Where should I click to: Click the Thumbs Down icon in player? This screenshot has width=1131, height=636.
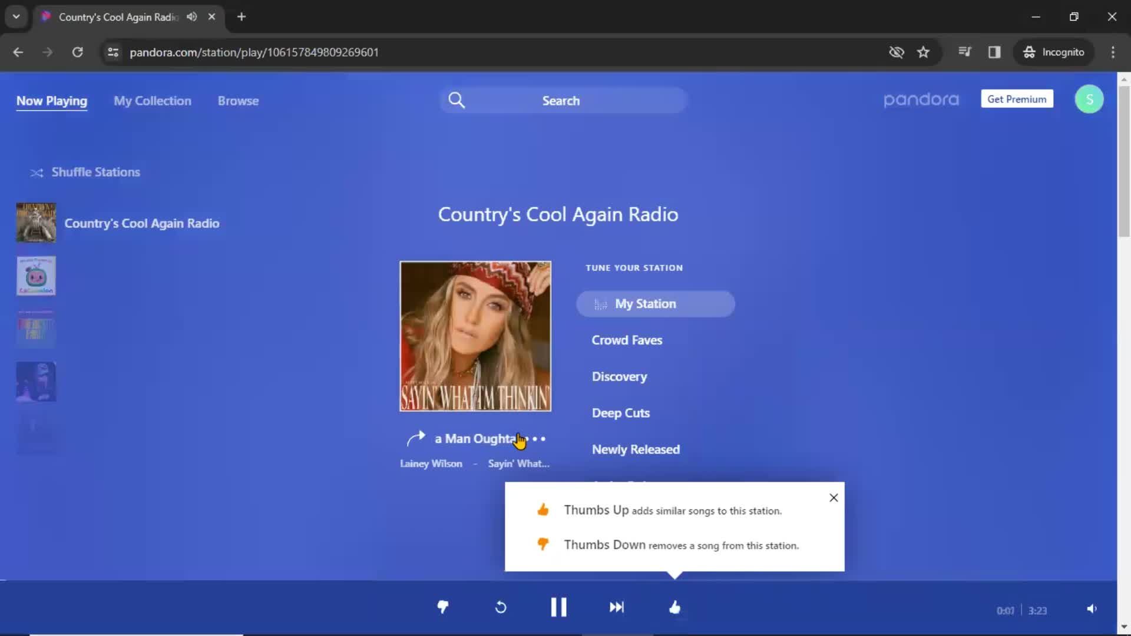pyautogui.click(x=443, y=607)
